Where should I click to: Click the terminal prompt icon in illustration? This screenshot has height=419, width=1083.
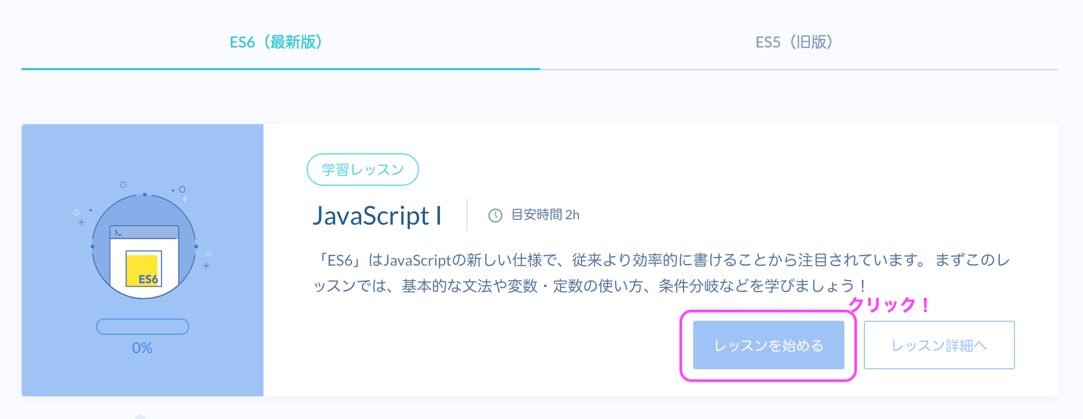coord(118,233)
